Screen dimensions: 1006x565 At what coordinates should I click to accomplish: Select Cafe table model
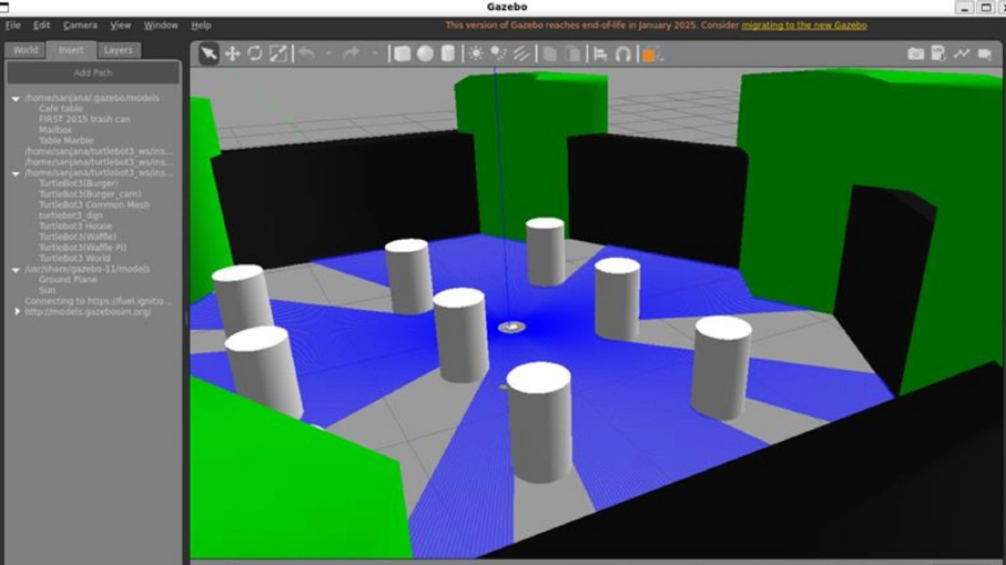[x=61, y=108]
